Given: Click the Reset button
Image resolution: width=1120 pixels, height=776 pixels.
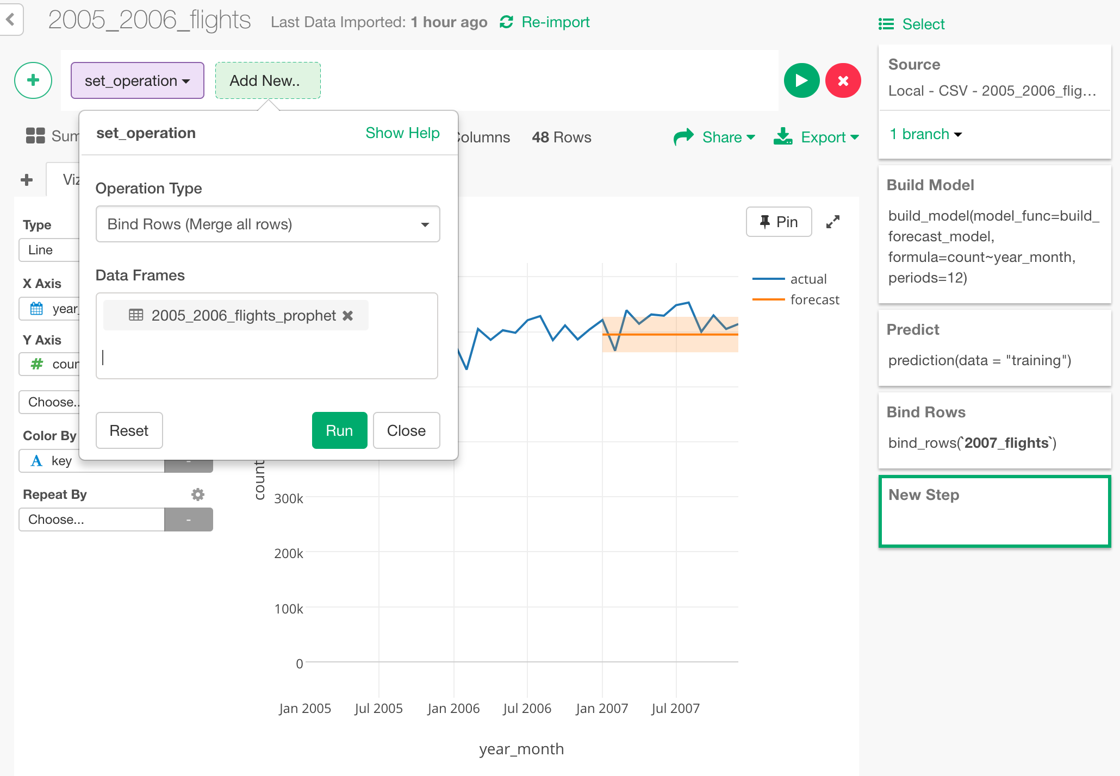Looking at the screenshot, I should [x=129, y=430].
